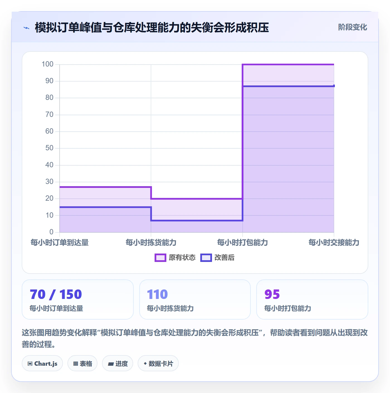This screenshot has width=390, height=393.
Task: Select the 进度 tag
Action: tap(118, 363)
